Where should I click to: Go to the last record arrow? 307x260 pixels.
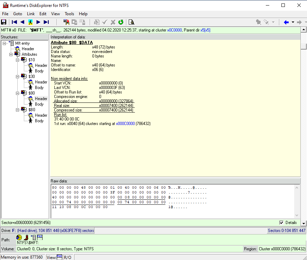pos(46,22)
